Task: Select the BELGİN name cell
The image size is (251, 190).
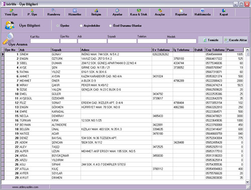Action: tap(35, 129)
